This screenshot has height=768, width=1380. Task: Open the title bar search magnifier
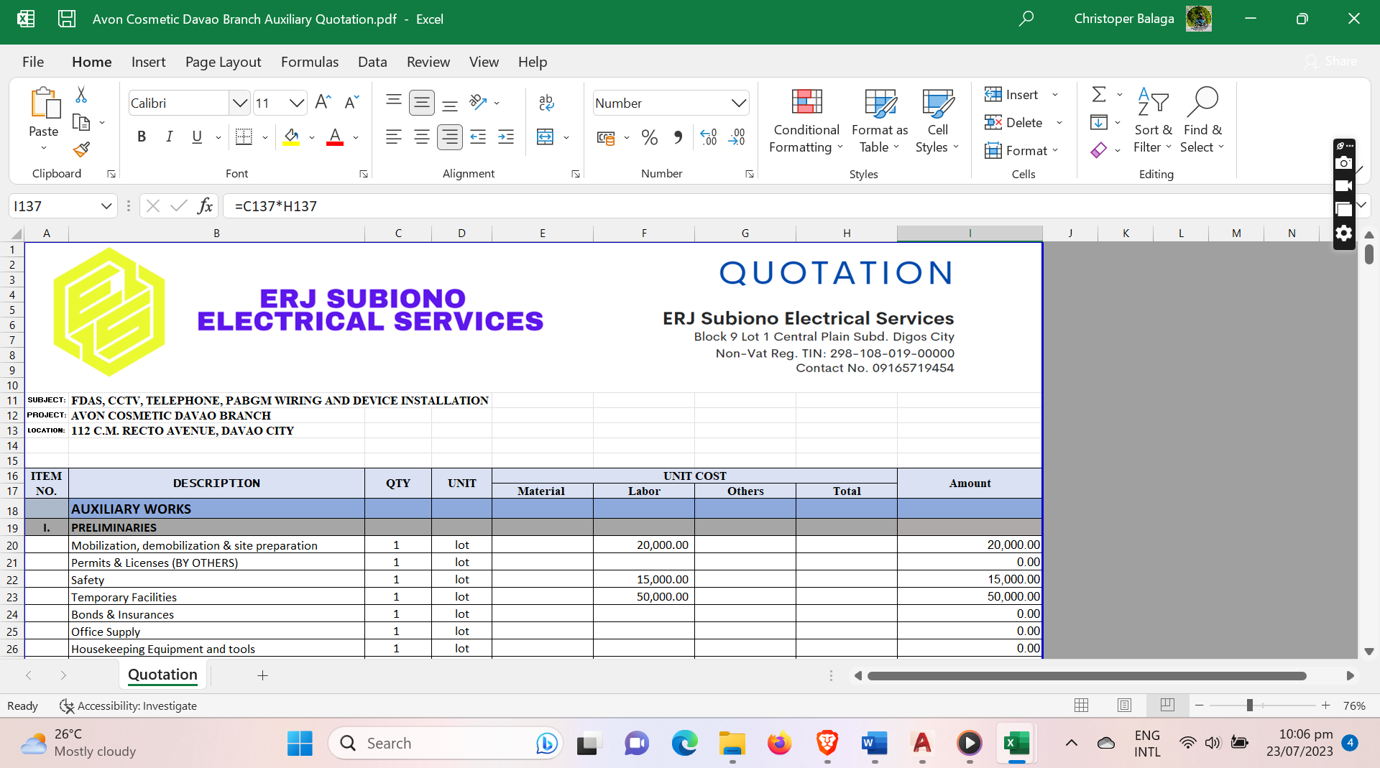(x=1026, y=19)
